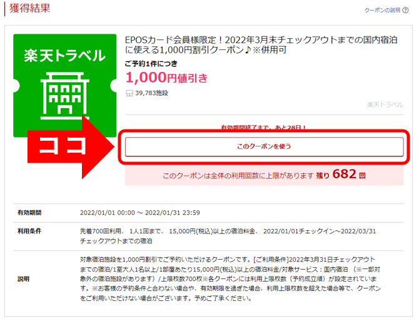Click the このクーポンを使う button
This screenshot has width=419, height=321.
[264, 146]
